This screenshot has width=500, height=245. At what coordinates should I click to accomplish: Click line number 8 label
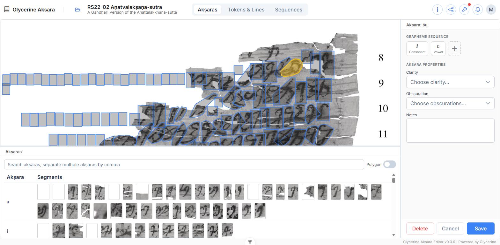[x=381, y=58]
